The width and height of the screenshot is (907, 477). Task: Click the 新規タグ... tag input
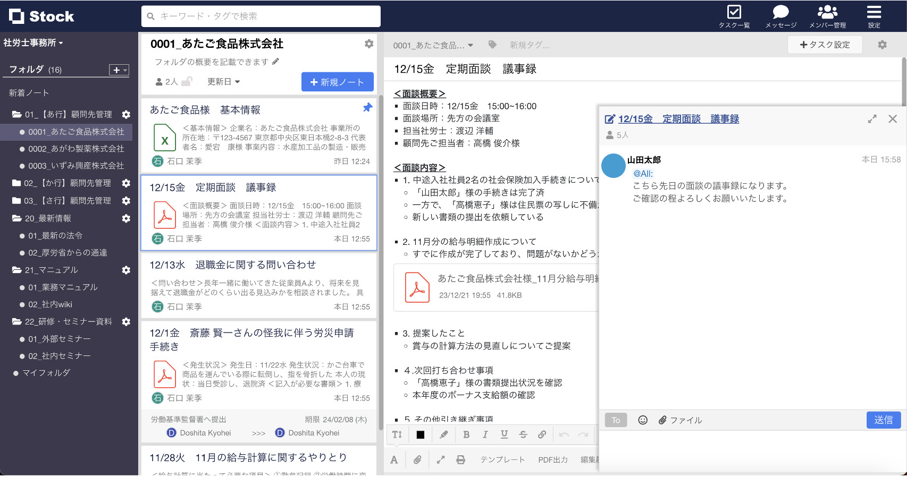pyautogui.click(x=530, y=45)
